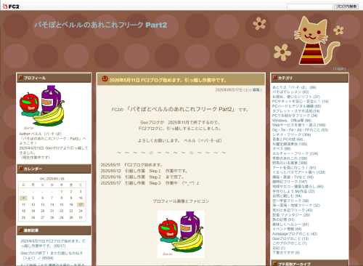Open category パそぼでレッスン
This screenshot has height=266, width=363.
[290, 92]
